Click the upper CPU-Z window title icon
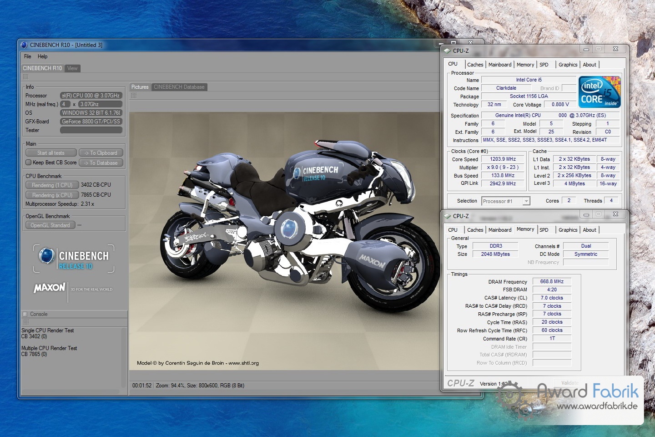 tap(447, 51)
